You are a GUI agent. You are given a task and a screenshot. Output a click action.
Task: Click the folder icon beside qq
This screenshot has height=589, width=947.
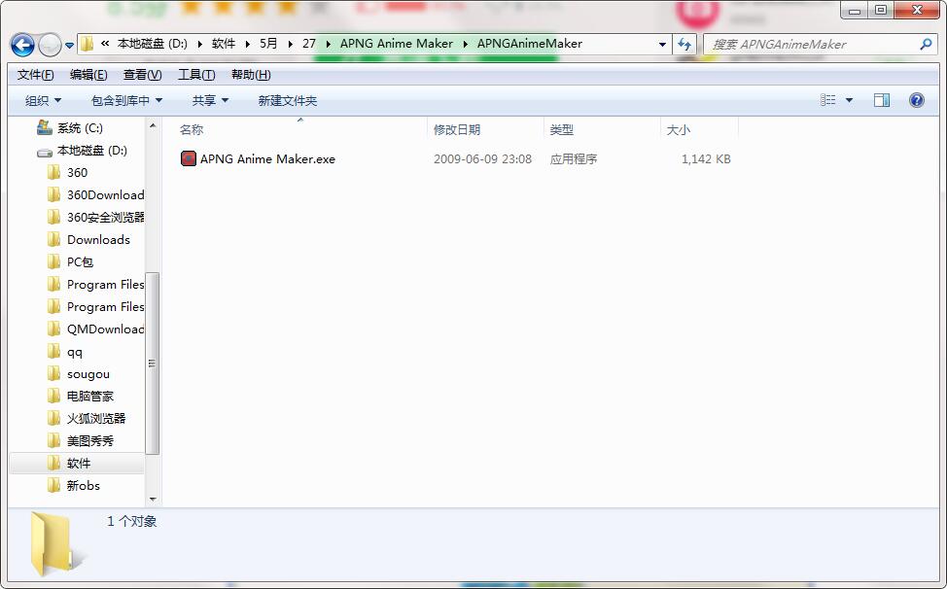tap(53, 351)
